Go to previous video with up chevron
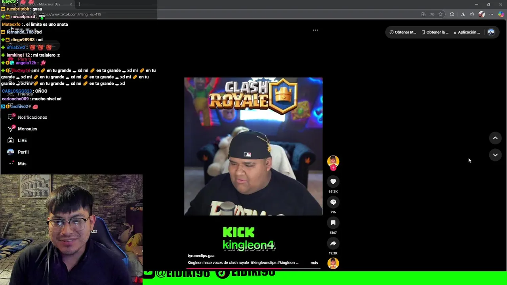Screen dimensions: 507x285 pos(495,138)
